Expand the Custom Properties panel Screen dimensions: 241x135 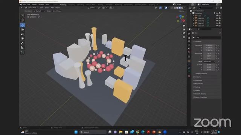coord(200,97)
